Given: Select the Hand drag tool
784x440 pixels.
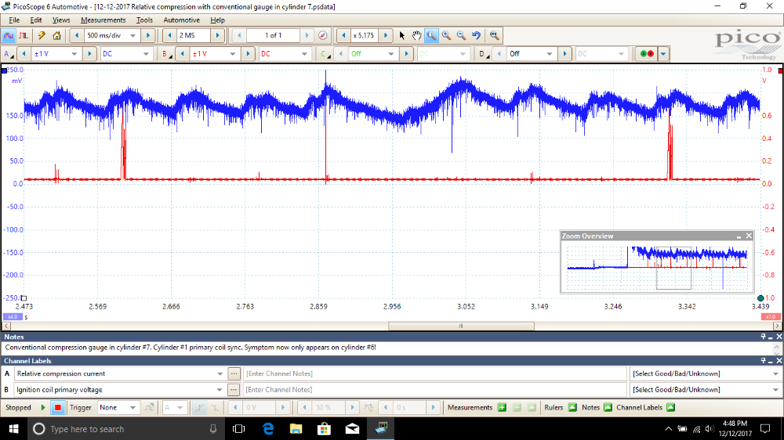Looking at the screenshot, I should [x=417, y=35].
